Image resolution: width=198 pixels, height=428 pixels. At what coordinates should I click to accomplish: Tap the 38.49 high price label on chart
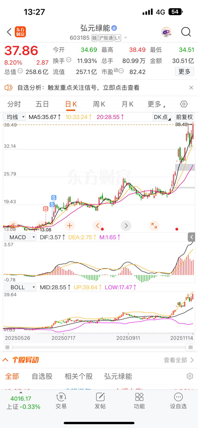coord(181,124)
